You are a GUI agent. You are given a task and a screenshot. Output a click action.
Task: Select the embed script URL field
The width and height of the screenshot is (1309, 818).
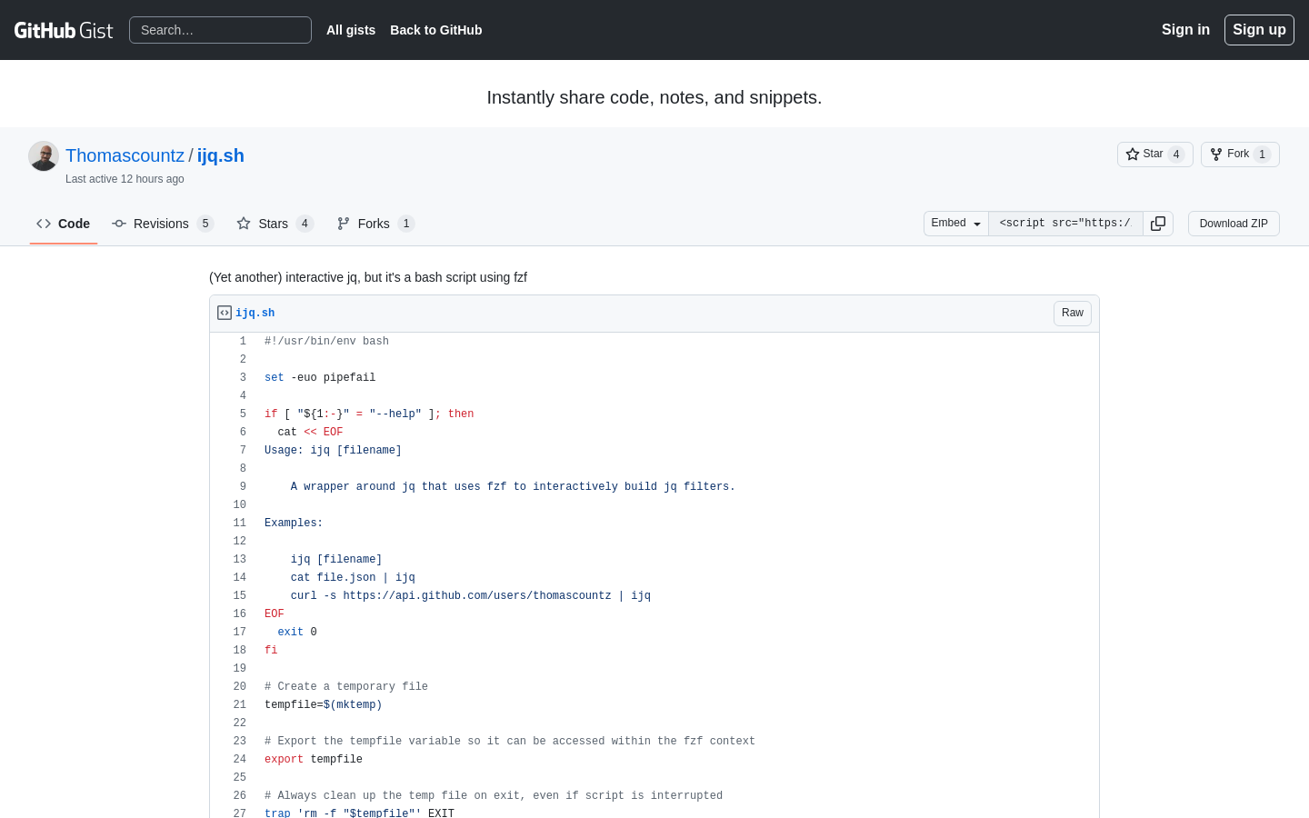(x=1065, y=224)
